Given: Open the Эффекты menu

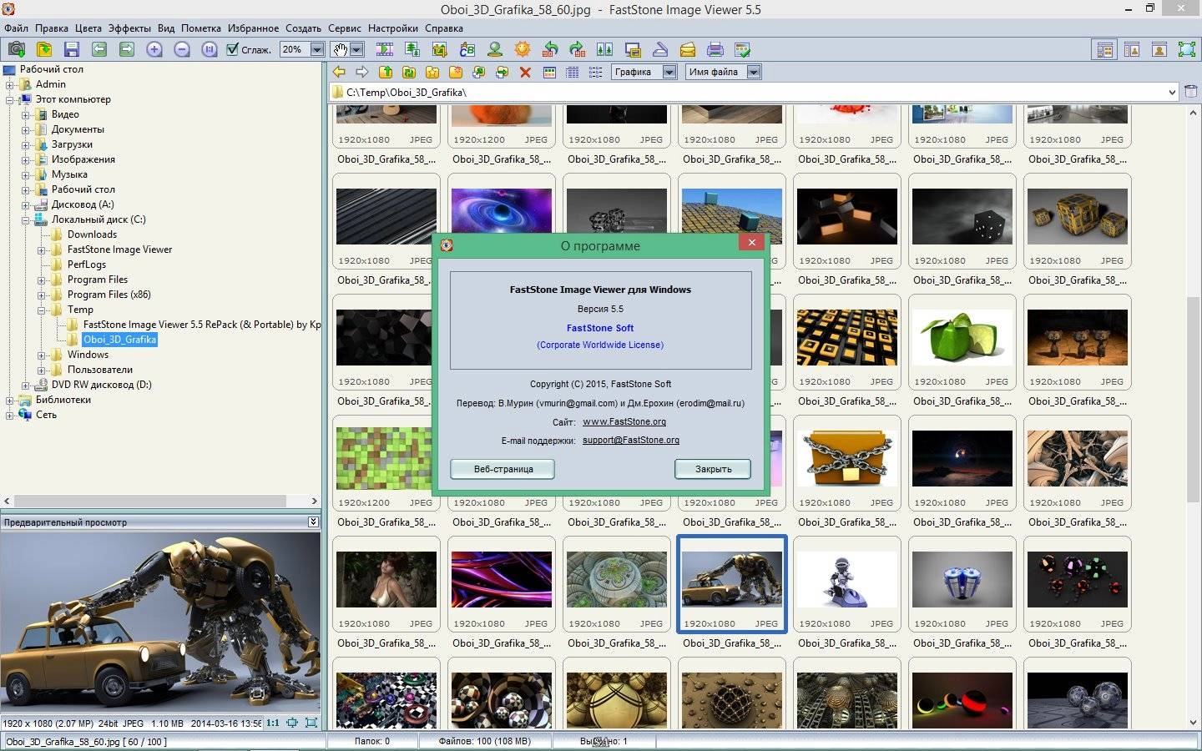Looking at the screenshot, I should pyautogui.click(x=129, y=28).
